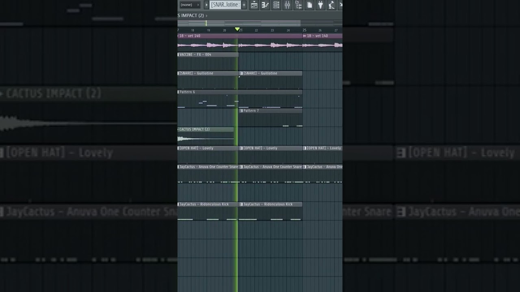Click bar 18 on the timeline ruler
This screenshot has width=520, height=292.
click(193, 30)
